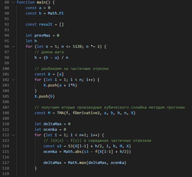This screenshot has width=192, height=177.
Task: Click closing brace on line 118
Action: coord(36,168)
